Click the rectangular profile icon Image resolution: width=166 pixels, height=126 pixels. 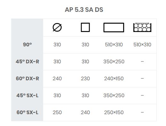point(114,28)
